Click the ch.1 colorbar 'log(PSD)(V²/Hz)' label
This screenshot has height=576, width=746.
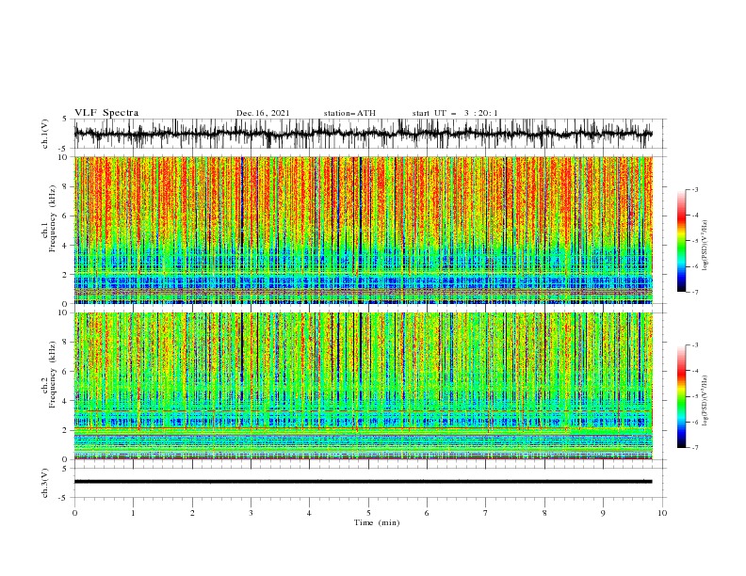click(x=705, y=246)
